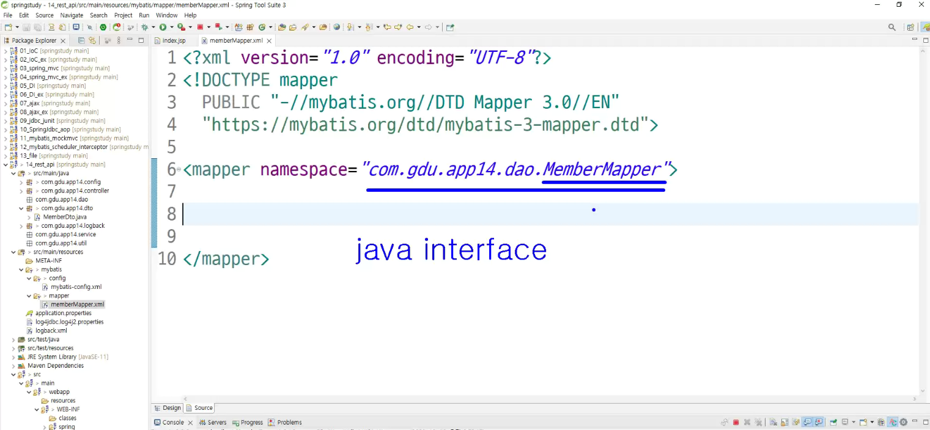Click the monitor Display Selected Console icon
The height and width of the screenshot is (430, 930).
coord(844,422)
